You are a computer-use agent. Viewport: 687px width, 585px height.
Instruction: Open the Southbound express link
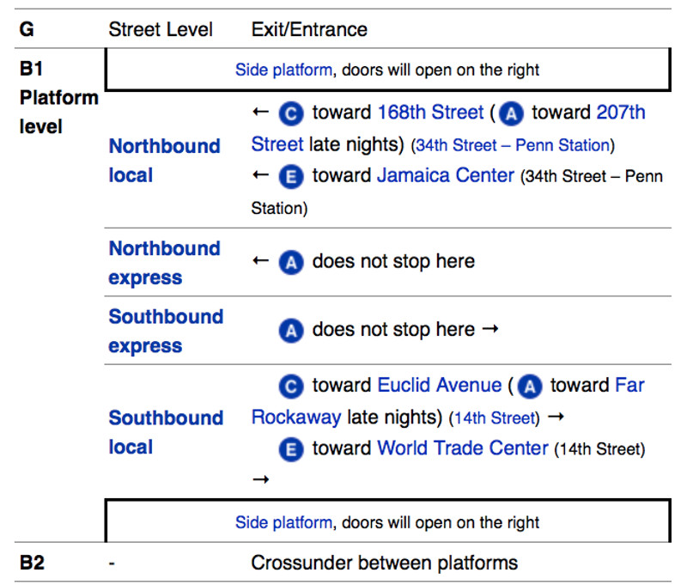[166, 331]
